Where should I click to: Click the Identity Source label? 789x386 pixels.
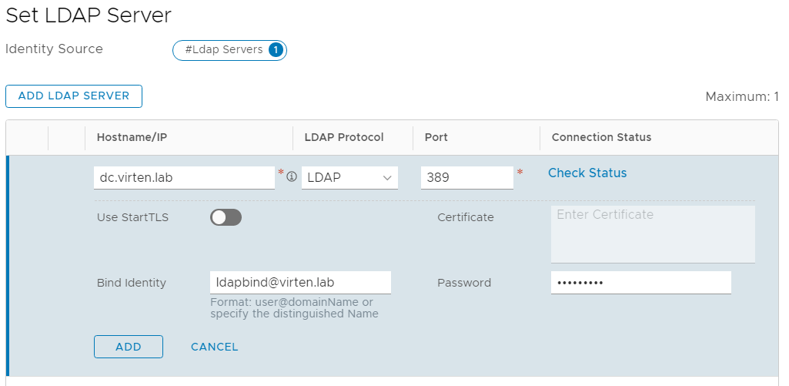point(54,49)
